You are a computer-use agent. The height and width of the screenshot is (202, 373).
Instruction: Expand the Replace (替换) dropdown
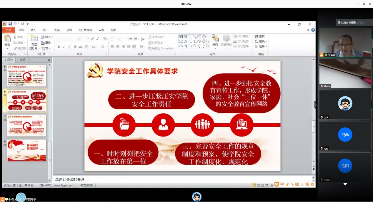click(x=261, y=41)
